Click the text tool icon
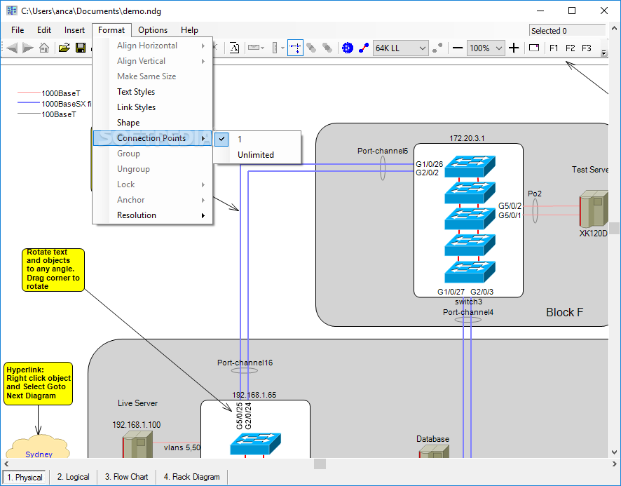Screen dimensions: 621x486 click(234, 48)
